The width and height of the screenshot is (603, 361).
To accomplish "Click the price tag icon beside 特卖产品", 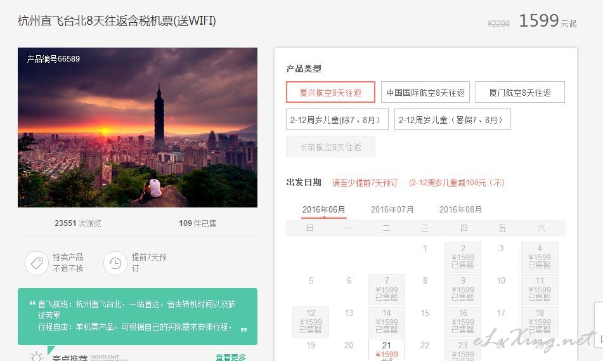I will pyautogui.click(x=37, y=263).
